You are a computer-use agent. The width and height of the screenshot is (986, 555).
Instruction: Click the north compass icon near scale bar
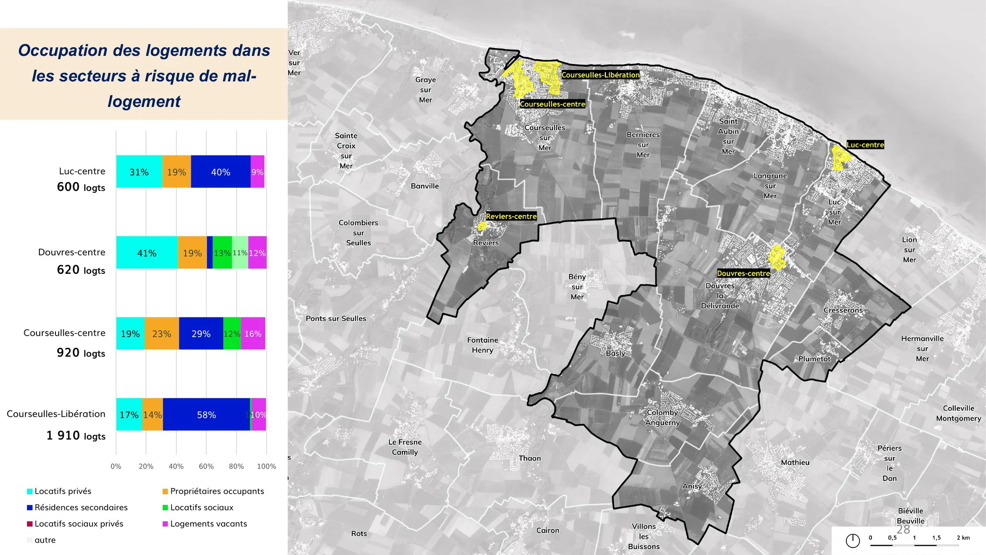(853, 541)
